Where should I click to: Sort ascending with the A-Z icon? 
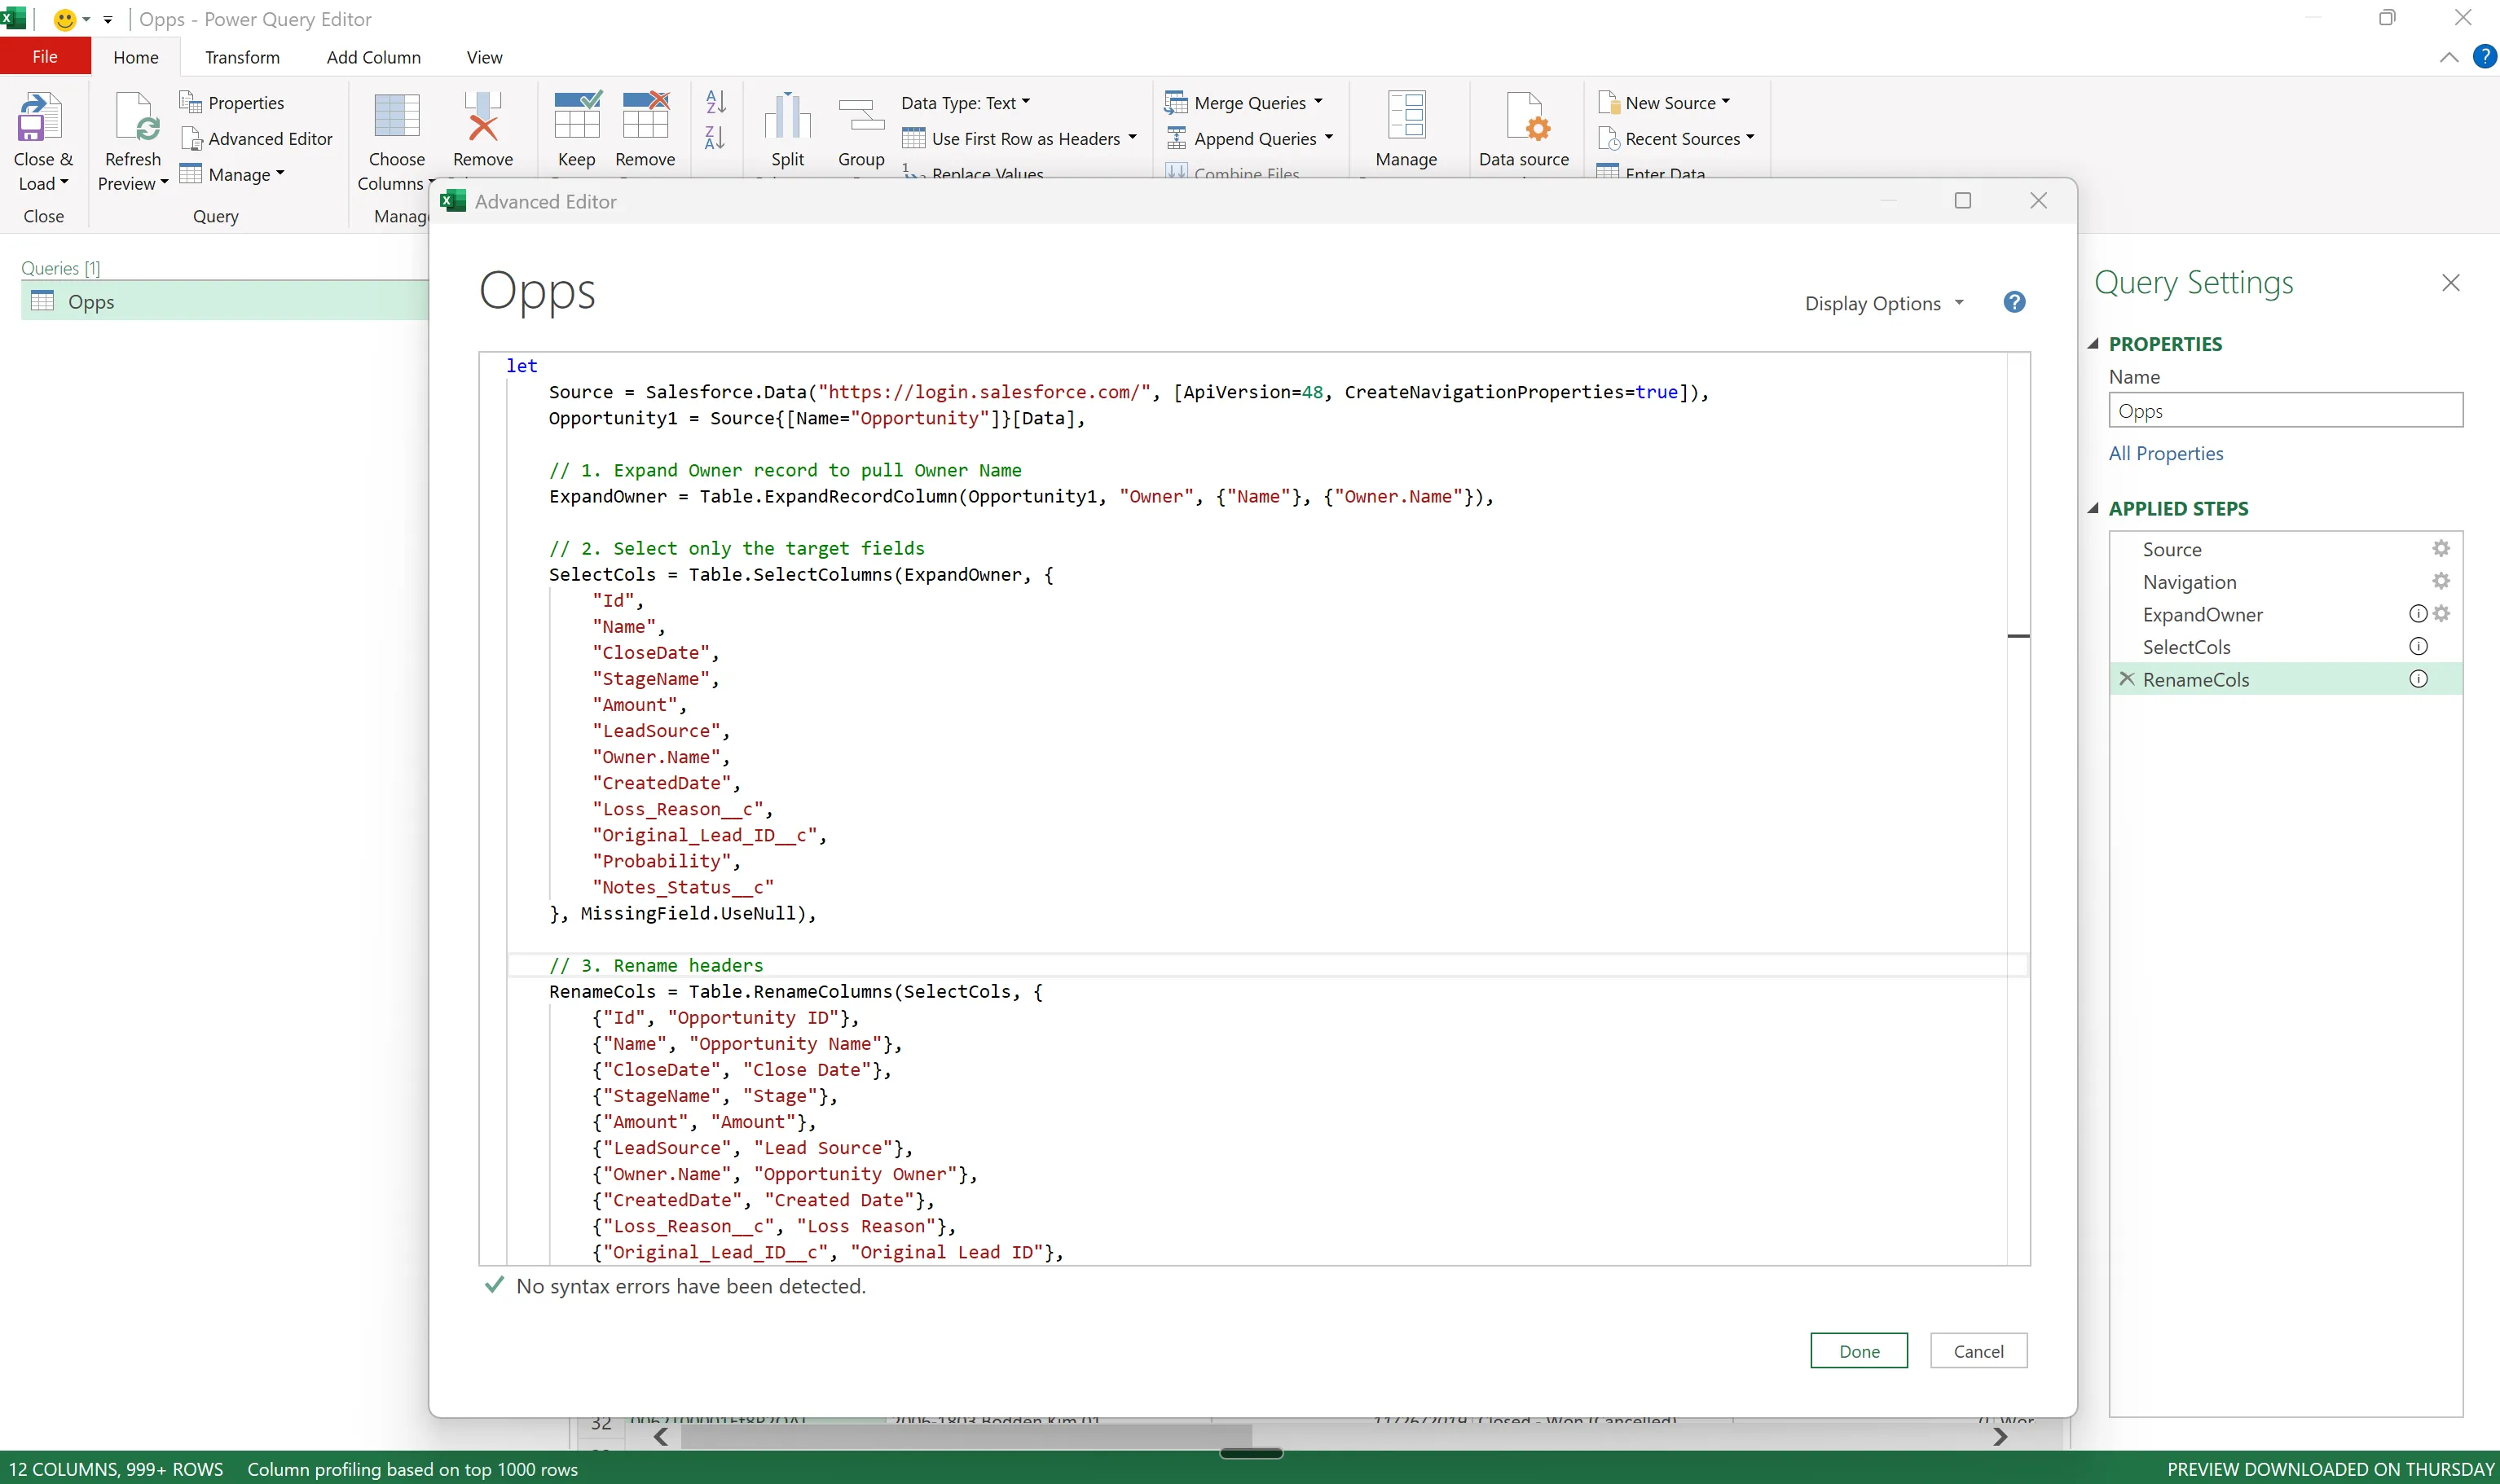tap(715, 101)
